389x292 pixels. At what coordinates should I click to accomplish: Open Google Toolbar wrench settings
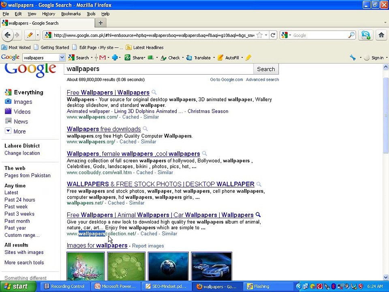point(353,58)
